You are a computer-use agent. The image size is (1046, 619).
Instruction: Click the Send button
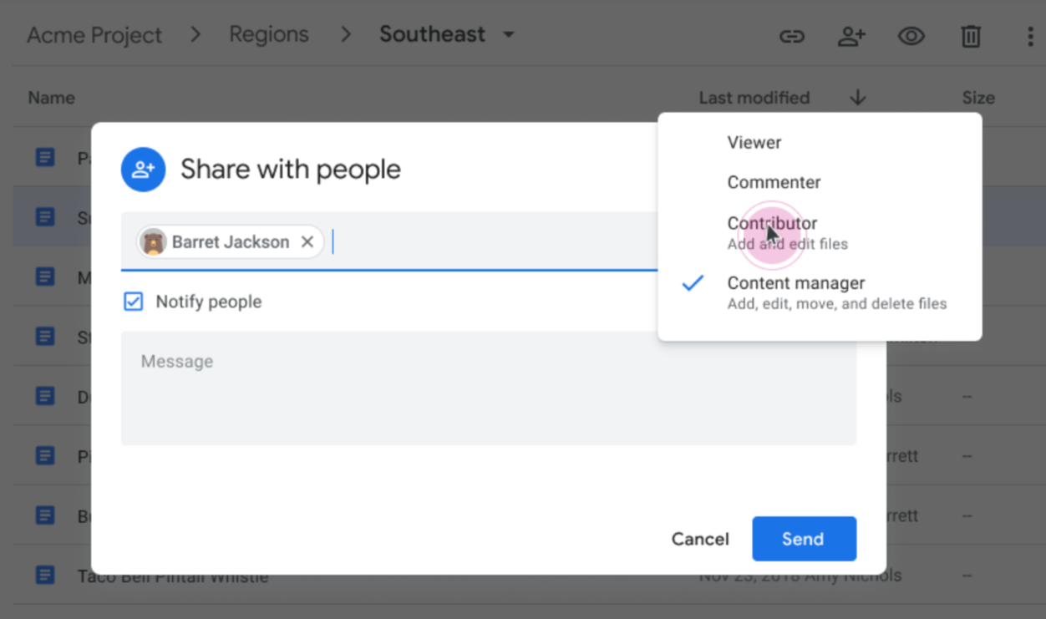(804, 539)
